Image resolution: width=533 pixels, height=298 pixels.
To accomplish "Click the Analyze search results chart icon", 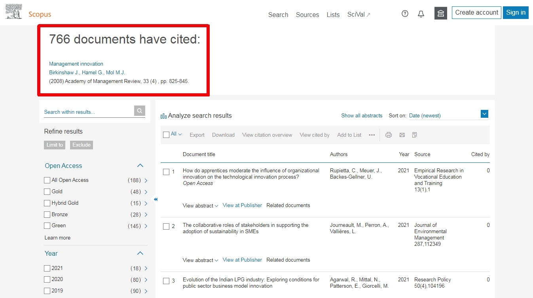I will (x=163, y=116).
